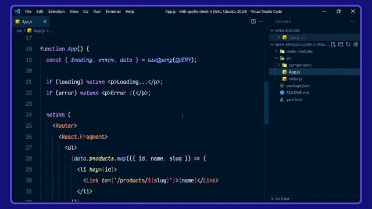Refresh the Explorer file tree
Image resolution: width=372 pixels, height=209 pixels.
coord(348,44)
